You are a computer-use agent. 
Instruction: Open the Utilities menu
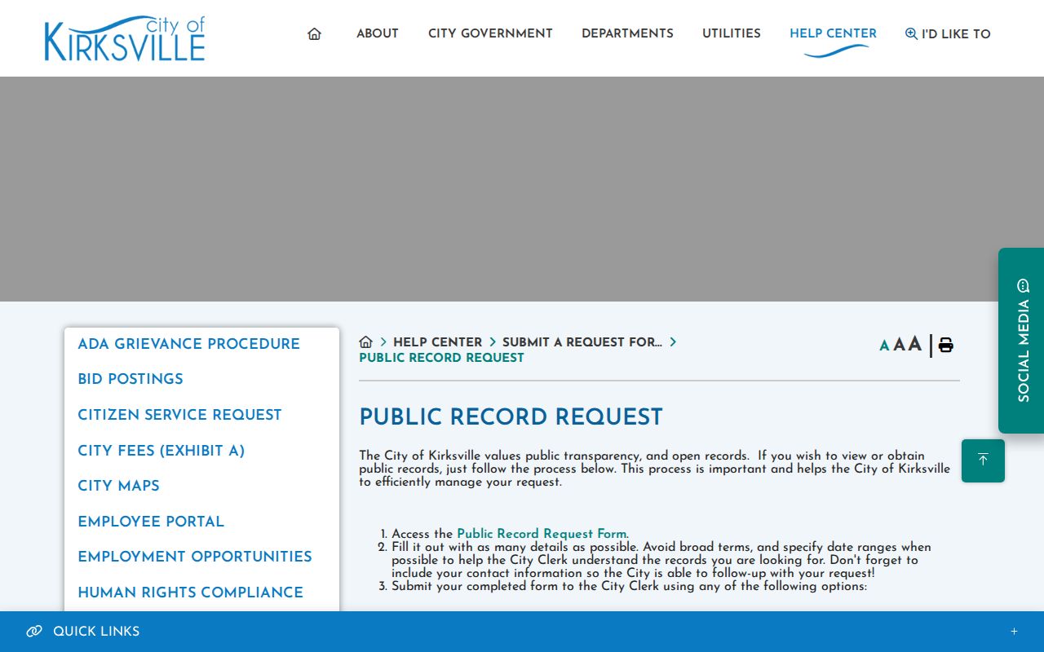click(x=732, y=33)
